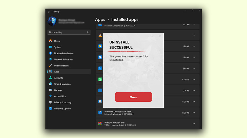
Task: Go back using the Settings back arrow
Action: point(48,12)
